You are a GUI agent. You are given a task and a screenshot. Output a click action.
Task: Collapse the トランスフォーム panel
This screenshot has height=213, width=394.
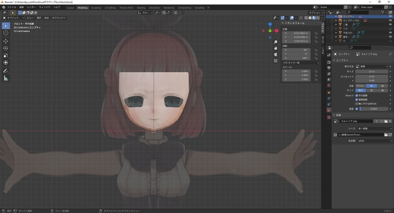tap(283, 23)
